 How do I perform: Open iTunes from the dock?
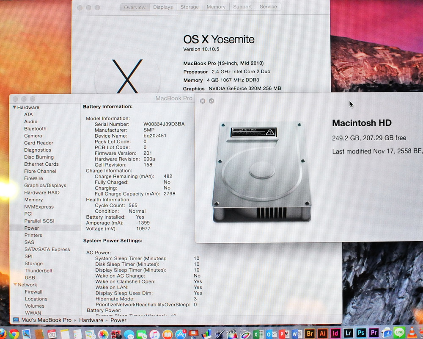154,334
